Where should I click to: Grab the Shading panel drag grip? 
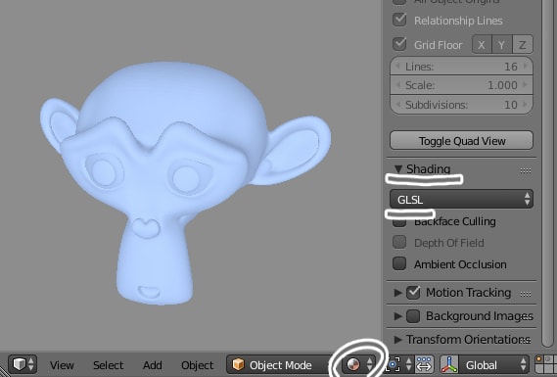526,171
